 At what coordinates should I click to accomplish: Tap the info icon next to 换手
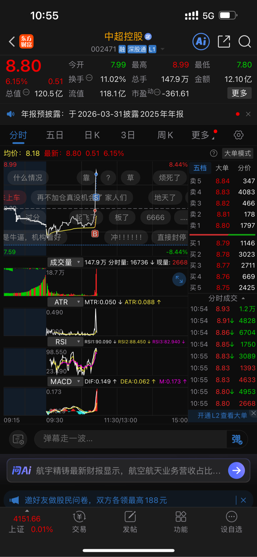pyautogui.click(x=89, y=78)
